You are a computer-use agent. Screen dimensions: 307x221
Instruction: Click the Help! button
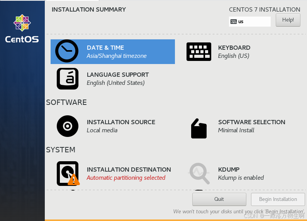tap(288, 20)
